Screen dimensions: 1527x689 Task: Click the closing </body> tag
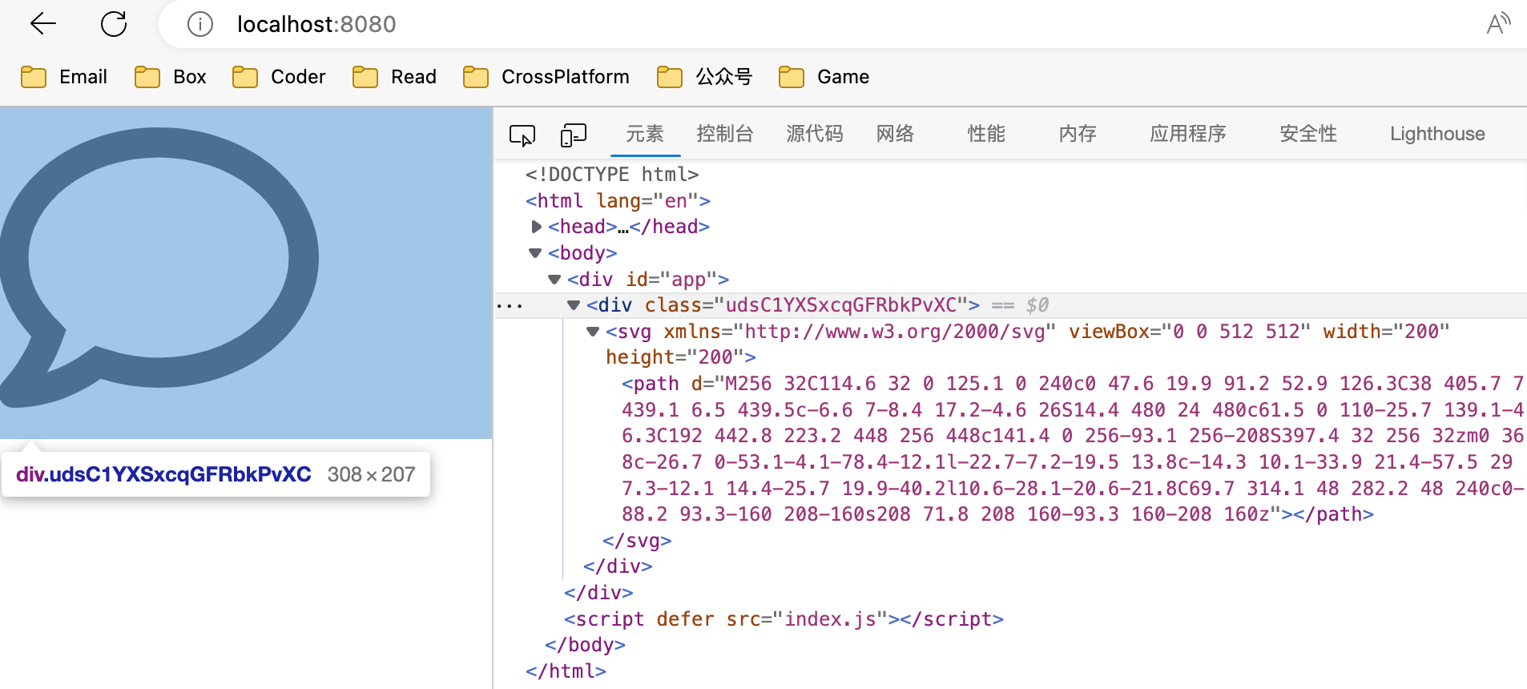point(585,645)
